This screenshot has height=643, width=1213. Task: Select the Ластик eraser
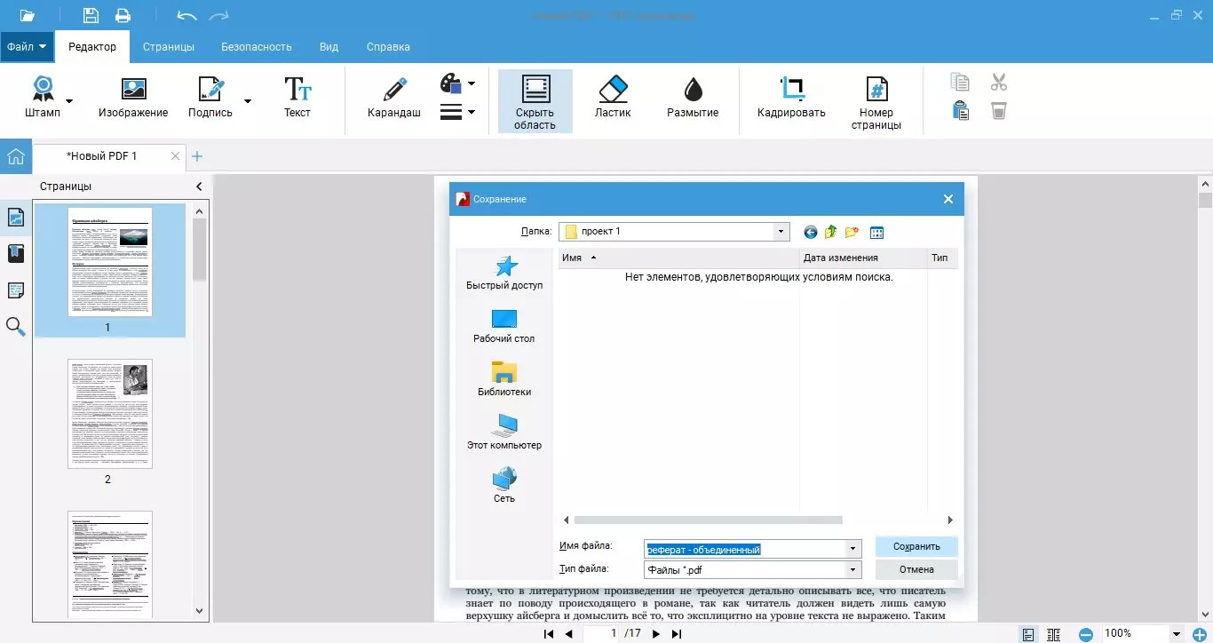coord(613,98)
